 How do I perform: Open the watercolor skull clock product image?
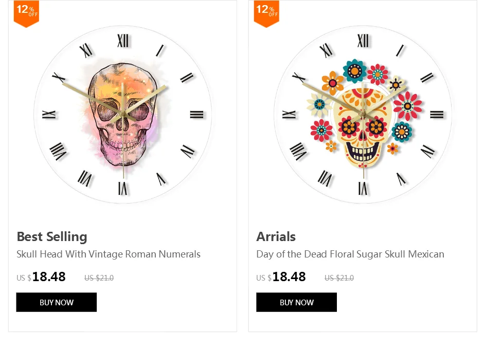122,114
